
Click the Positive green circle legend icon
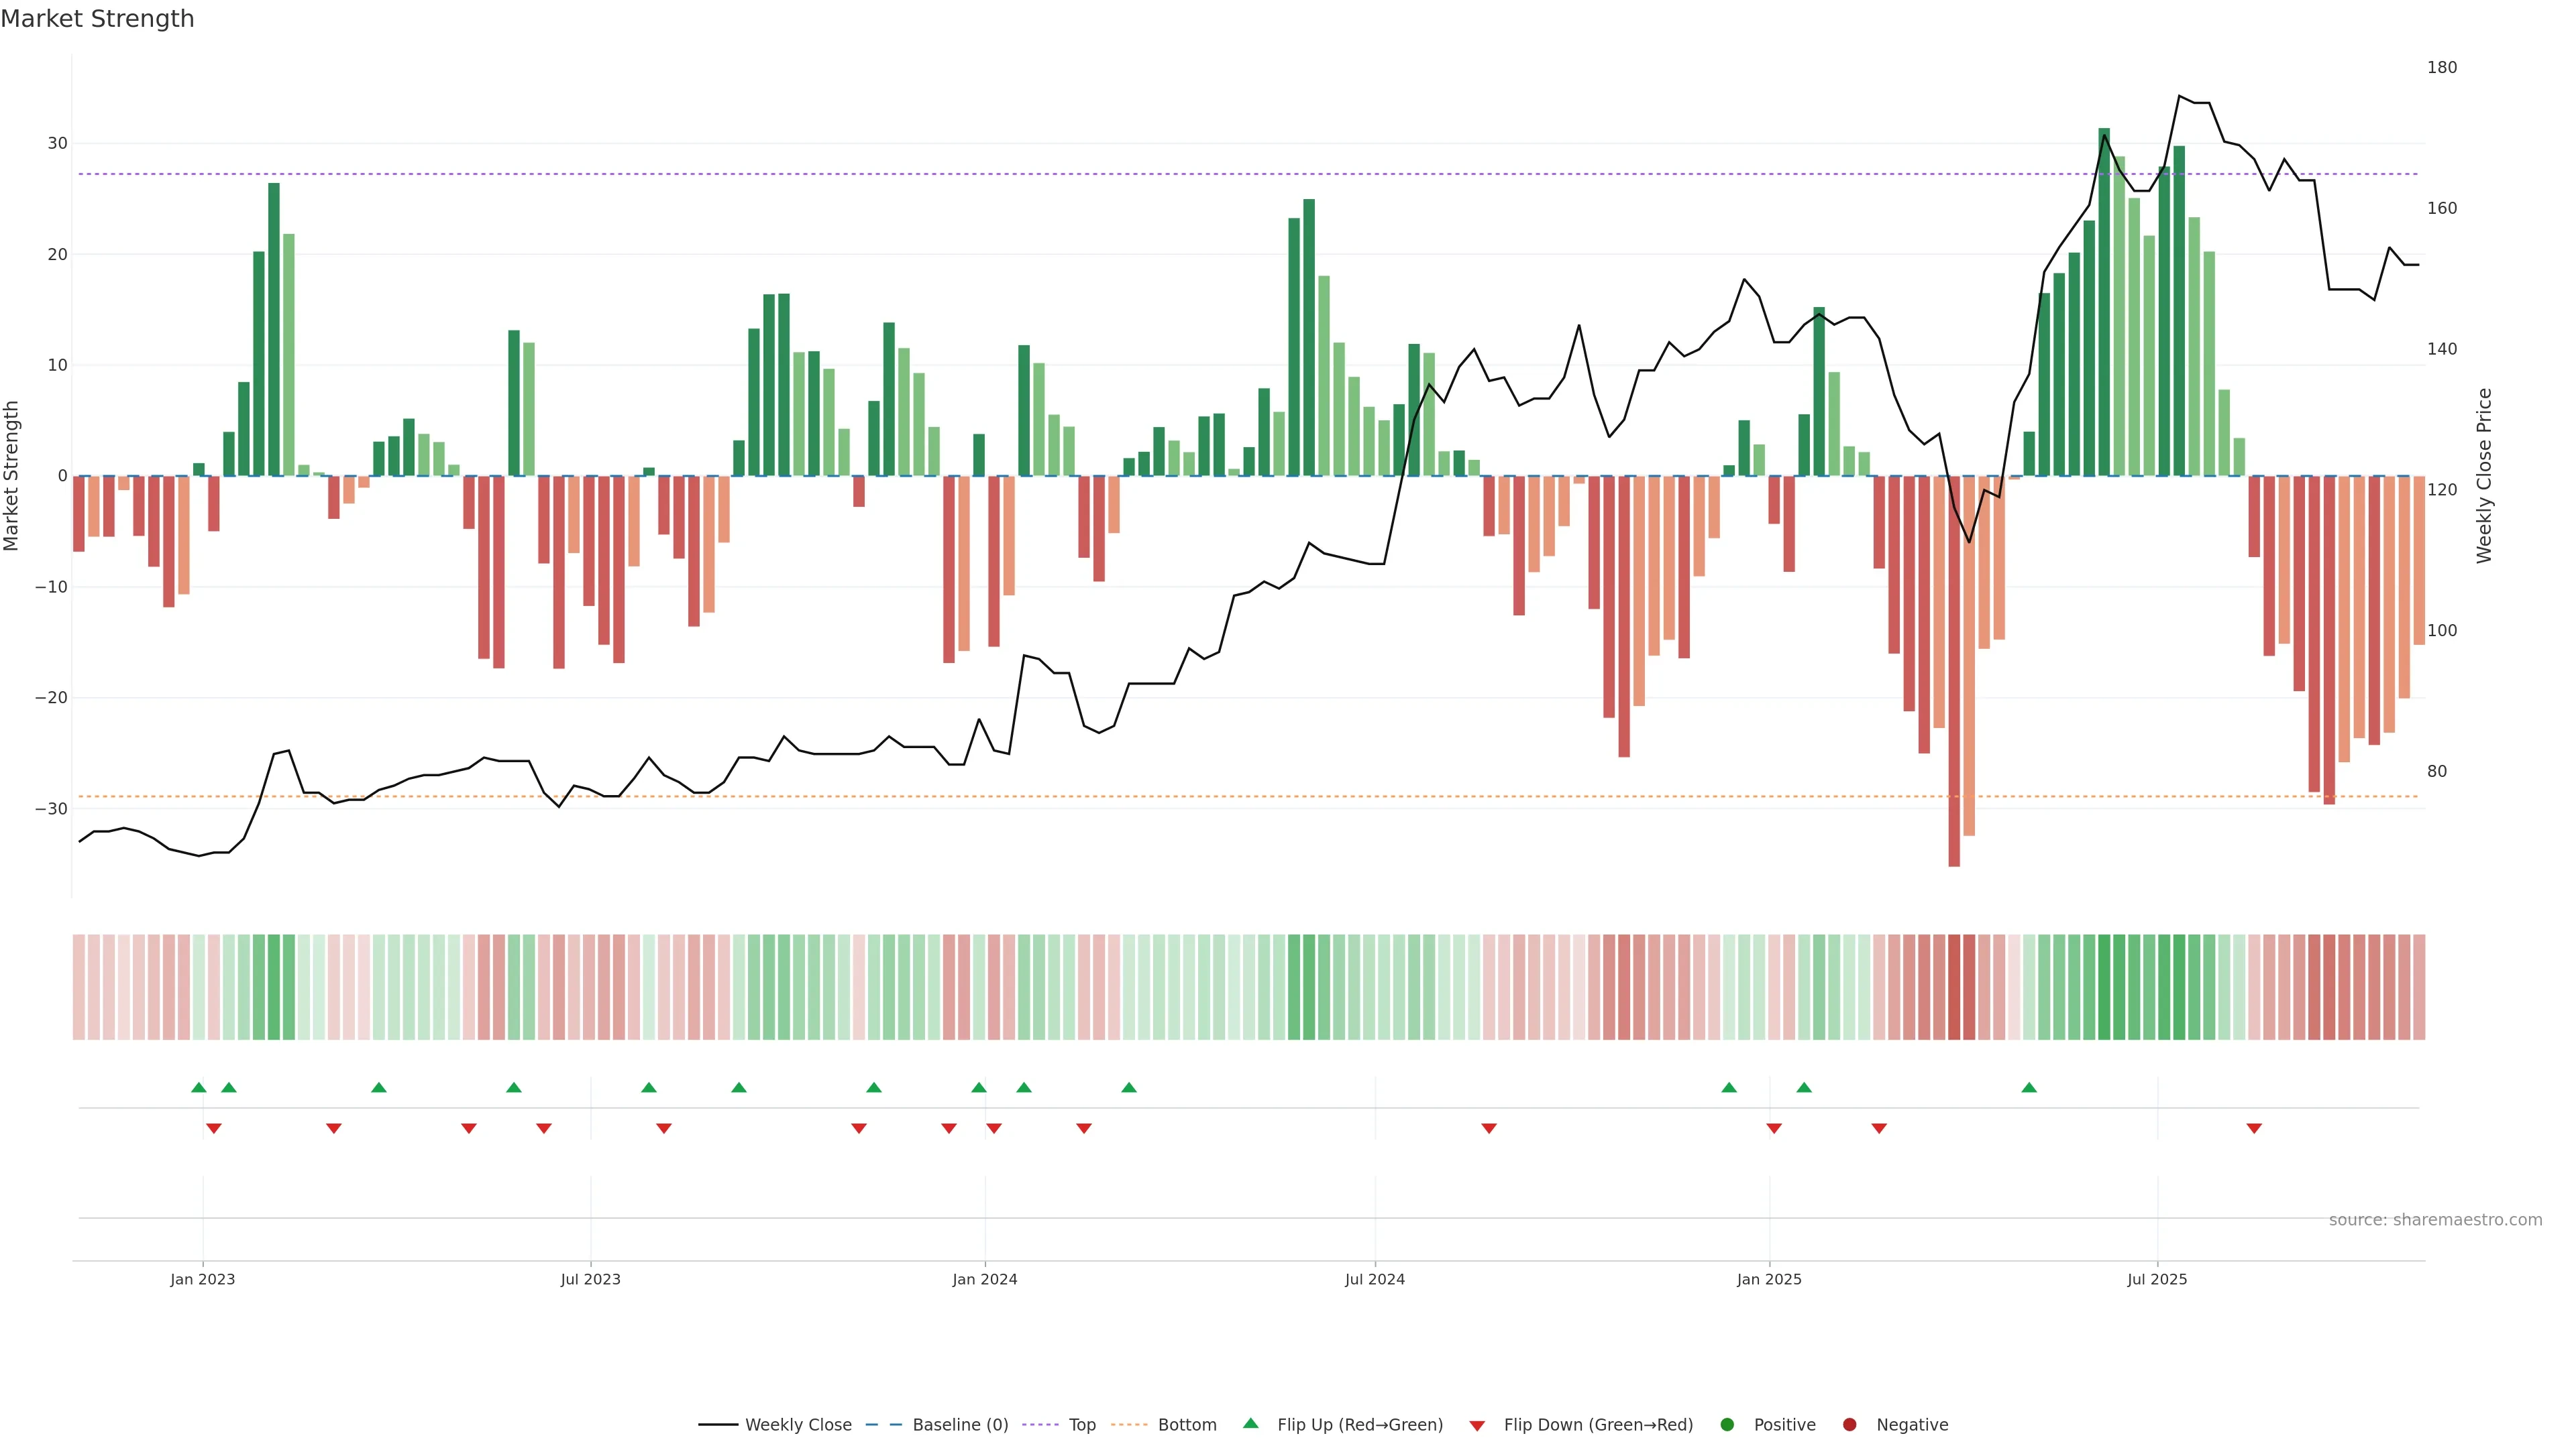1727,1424
